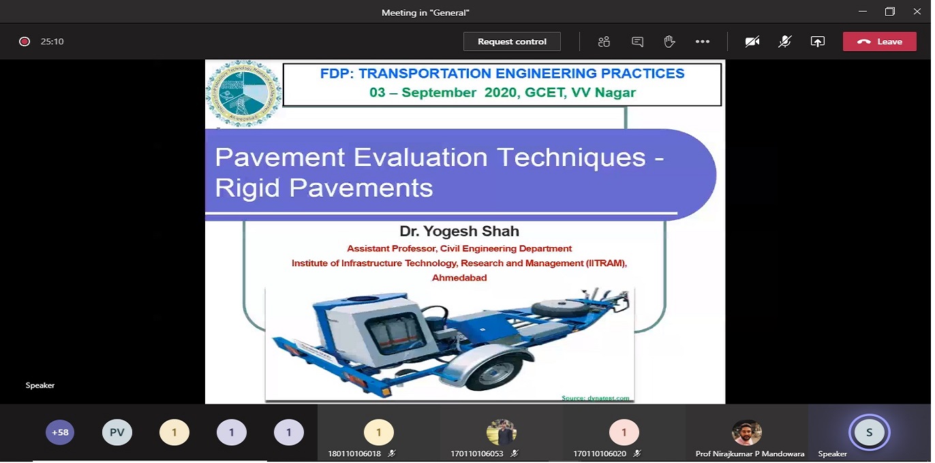The image size is (935, 463).
Task: Open the share content tray
Action: point(818,42)
